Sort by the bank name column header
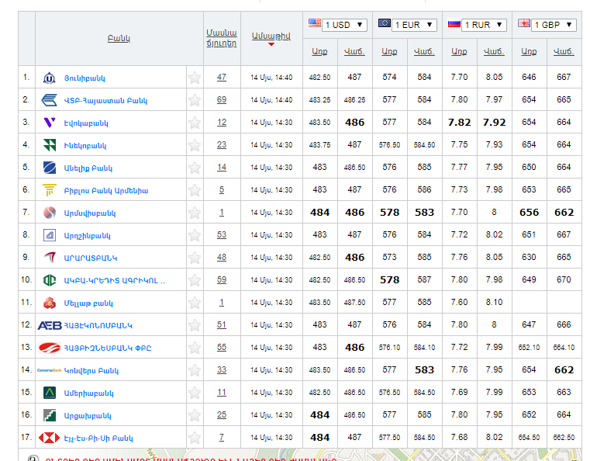This screenshot has height=461, width=590. click(119, 39)
